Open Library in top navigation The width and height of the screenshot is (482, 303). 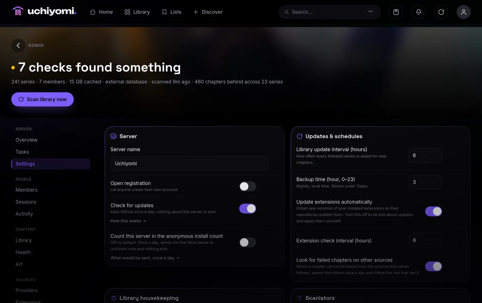click(x=137, y=12)
